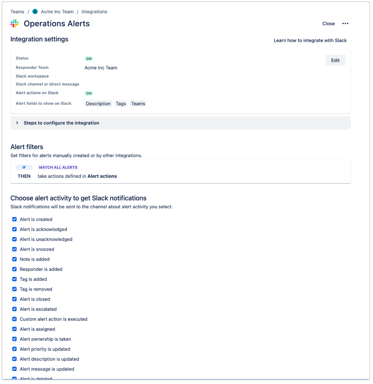Toggle Tag is removed checkbox
Viewport: 373px width, 384px height.
pos(15,289)
